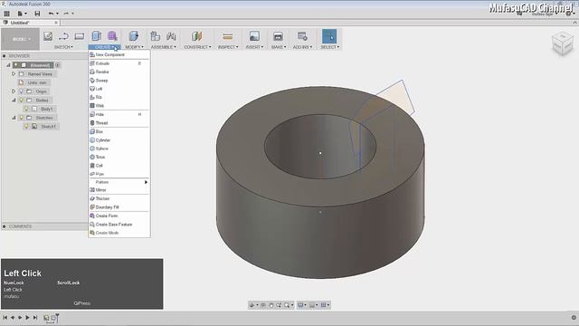The height and width of the screenshot is (326, 579).
Task: Click the Pan hand icon
Action: point(271,305)
